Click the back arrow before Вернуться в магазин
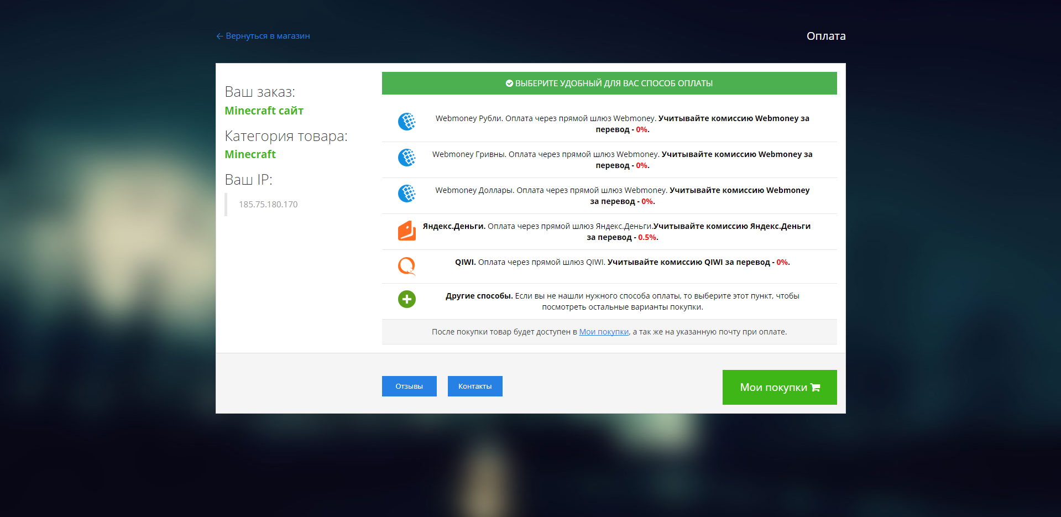This screenshot has height=517, width=1061. (219, 36)
